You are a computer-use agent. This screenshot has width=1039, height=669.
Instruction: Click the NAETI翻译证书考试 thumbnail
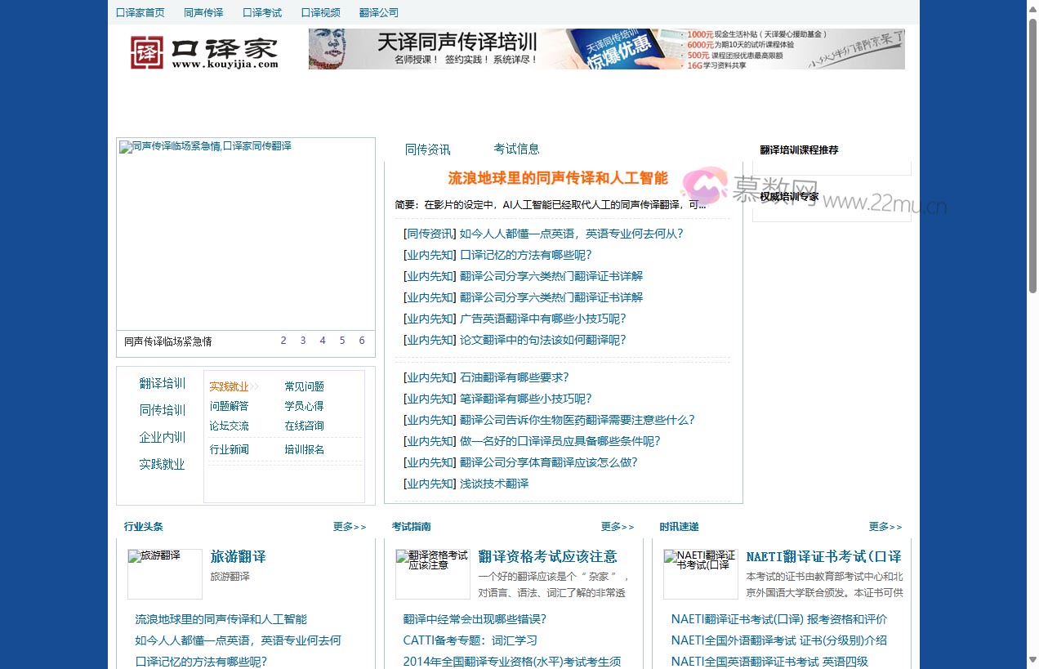700,573
